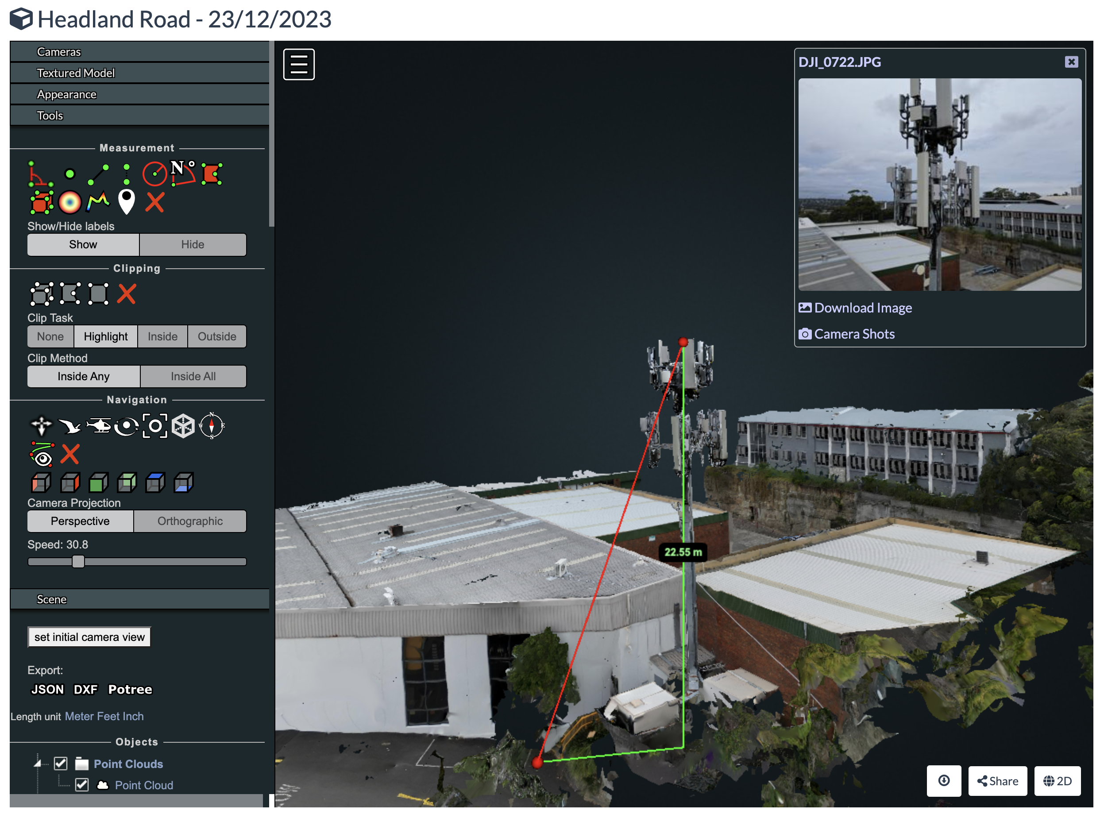Switch to left view cube
The image size is (1104, 818).
pos(41,483)
